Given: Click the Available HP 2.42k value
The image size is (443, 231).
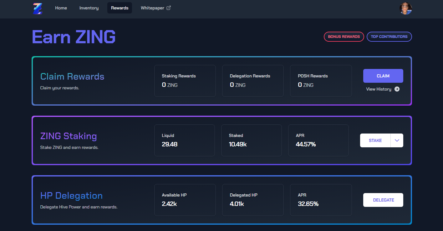Looking at the screenshot, I should click(169, 204).
